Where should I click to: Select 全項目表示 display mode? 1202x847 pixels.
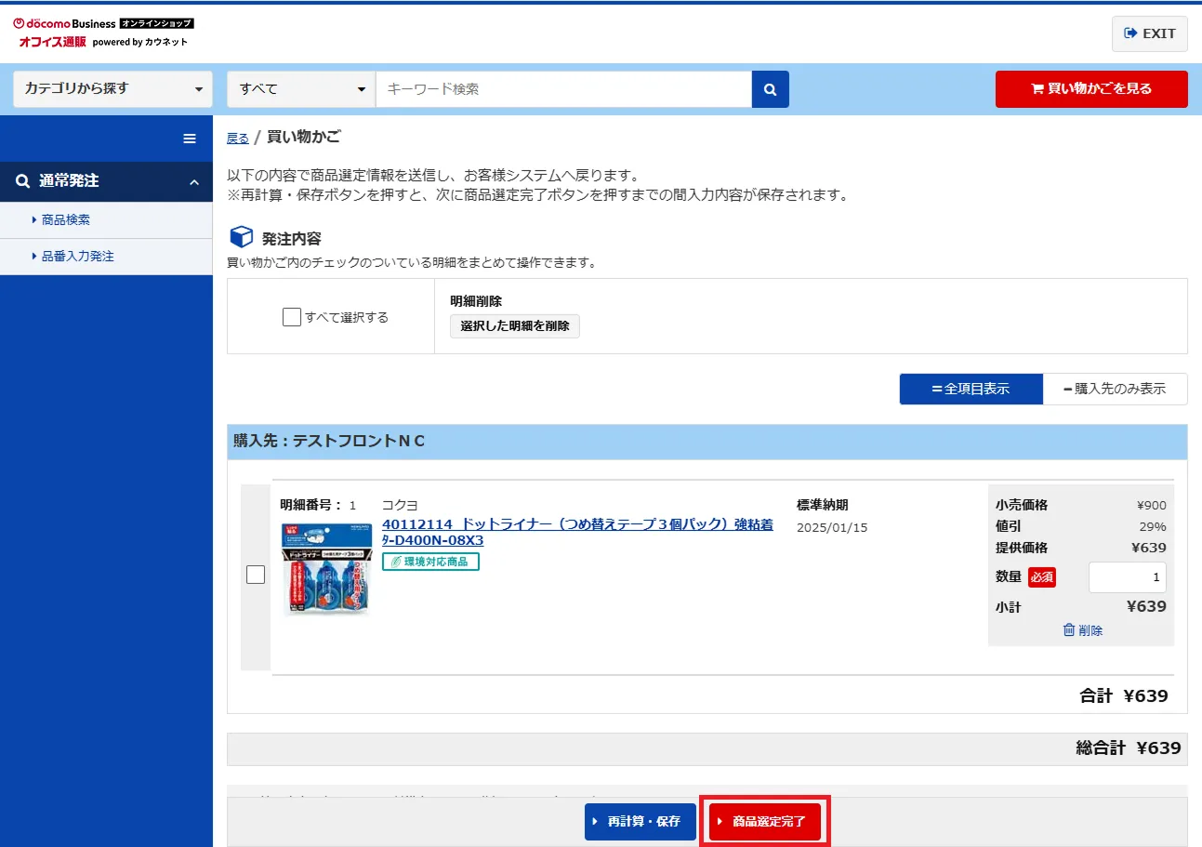click(x=971, y=389)
